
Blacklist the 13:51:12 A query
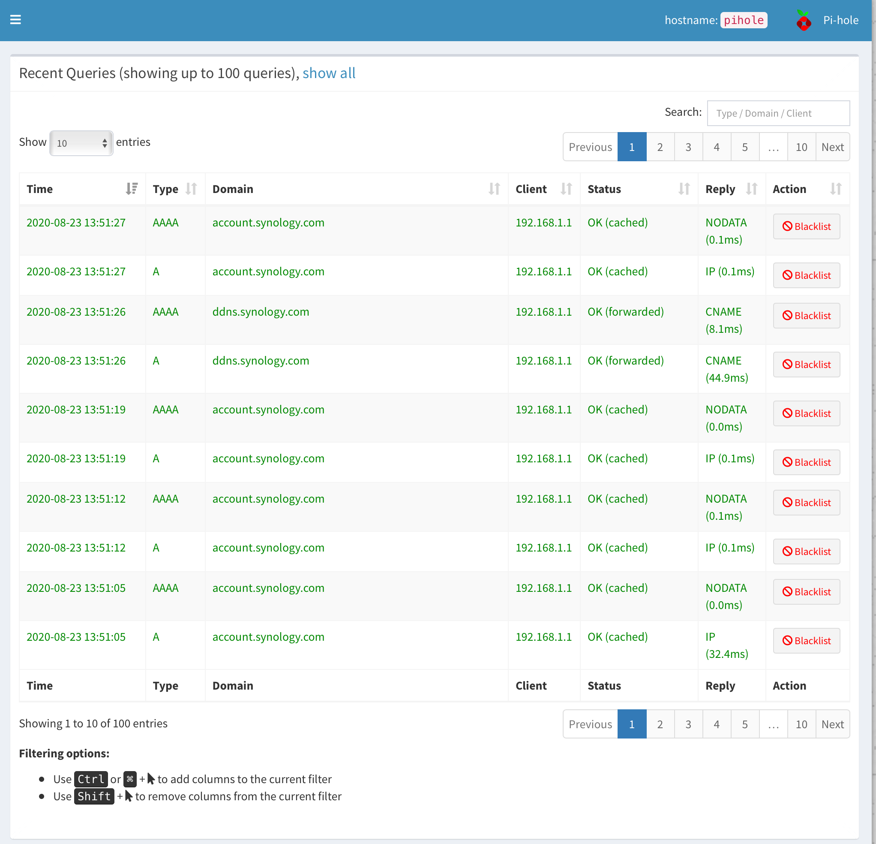click(x=806, y=551)
